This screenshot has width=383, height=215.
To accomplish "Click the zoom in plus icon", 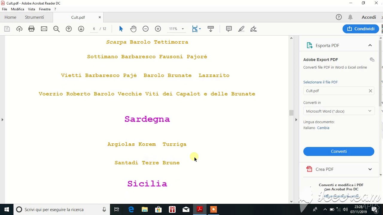I will (x=158, y=29).
